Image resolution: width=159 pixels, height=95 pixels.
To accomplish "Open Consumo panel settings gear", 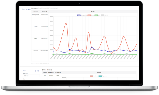I will coord(30,9).
